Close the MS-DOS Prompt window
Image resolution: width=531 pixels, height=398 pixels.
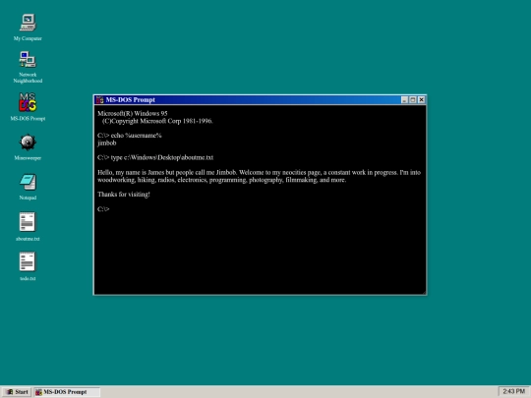click(421, 100)
